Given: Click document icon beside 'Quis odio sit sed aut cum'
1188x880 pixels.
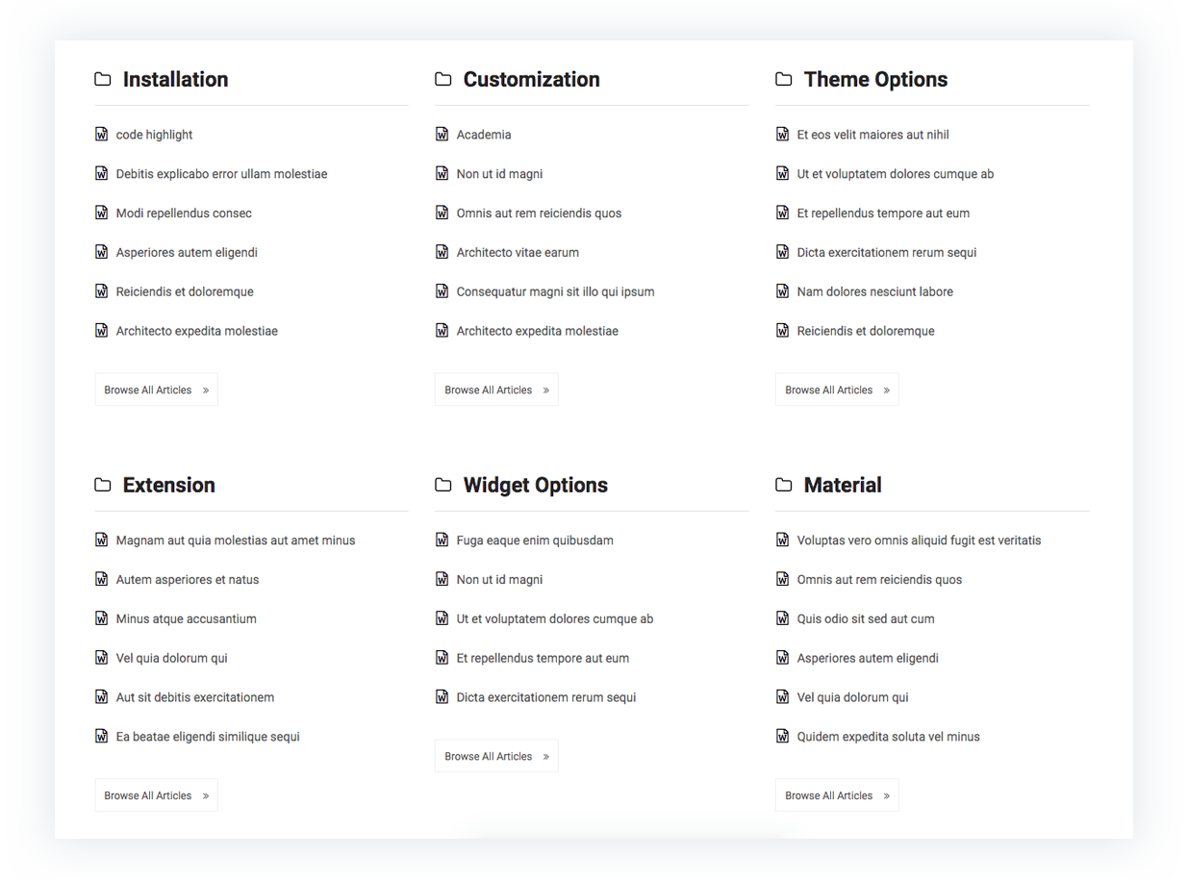Looking at the screenshot, I should [782, 618].
